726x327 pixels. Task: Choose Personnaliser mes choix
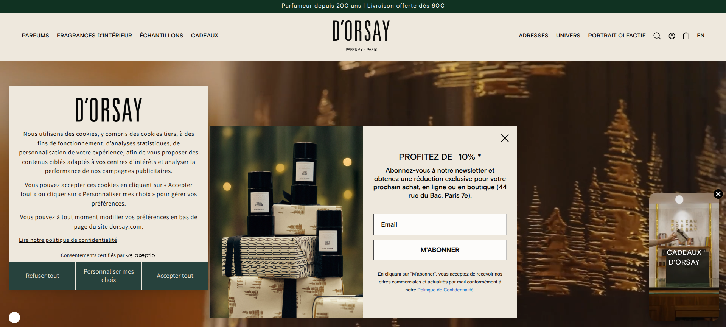click(x=109, y=276)
